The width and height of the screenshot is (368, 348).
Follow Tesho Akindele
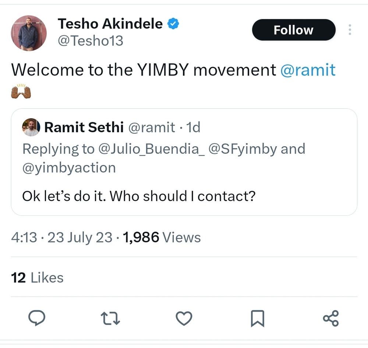[293, 30]
